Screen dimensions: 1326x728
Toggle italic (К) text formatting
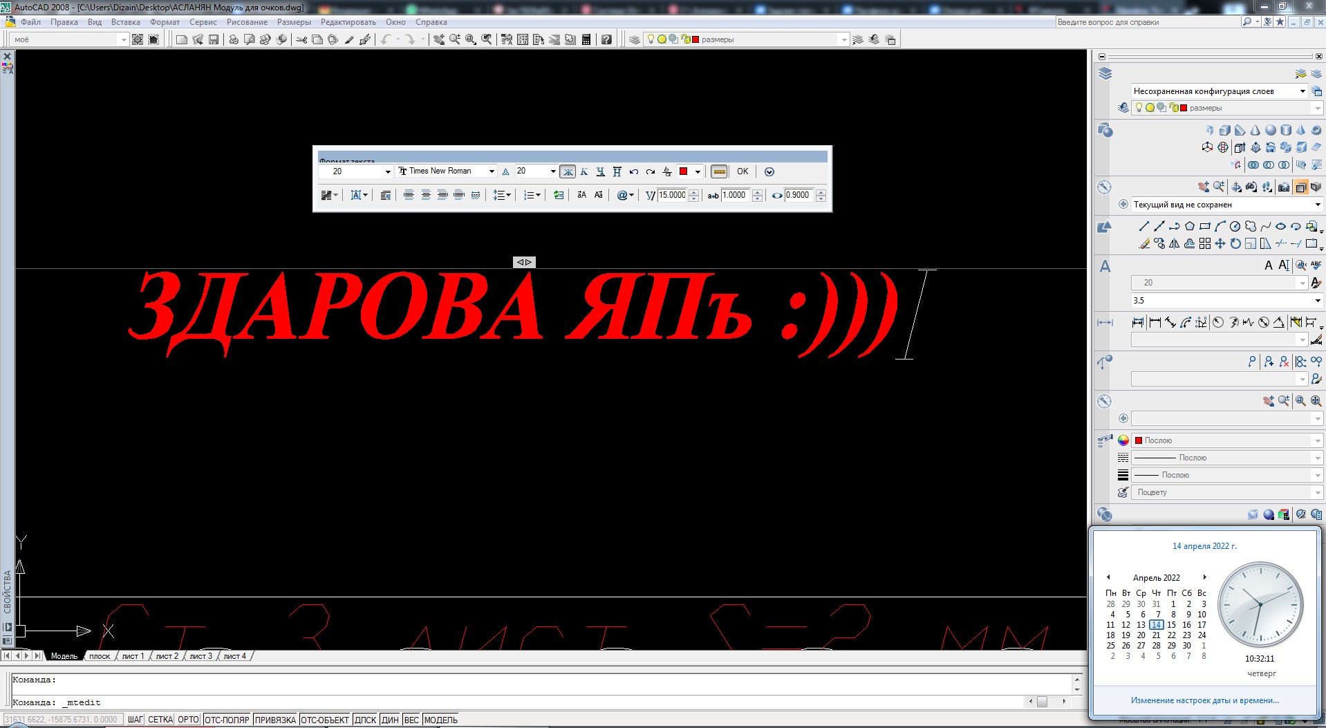coord(584,171)
